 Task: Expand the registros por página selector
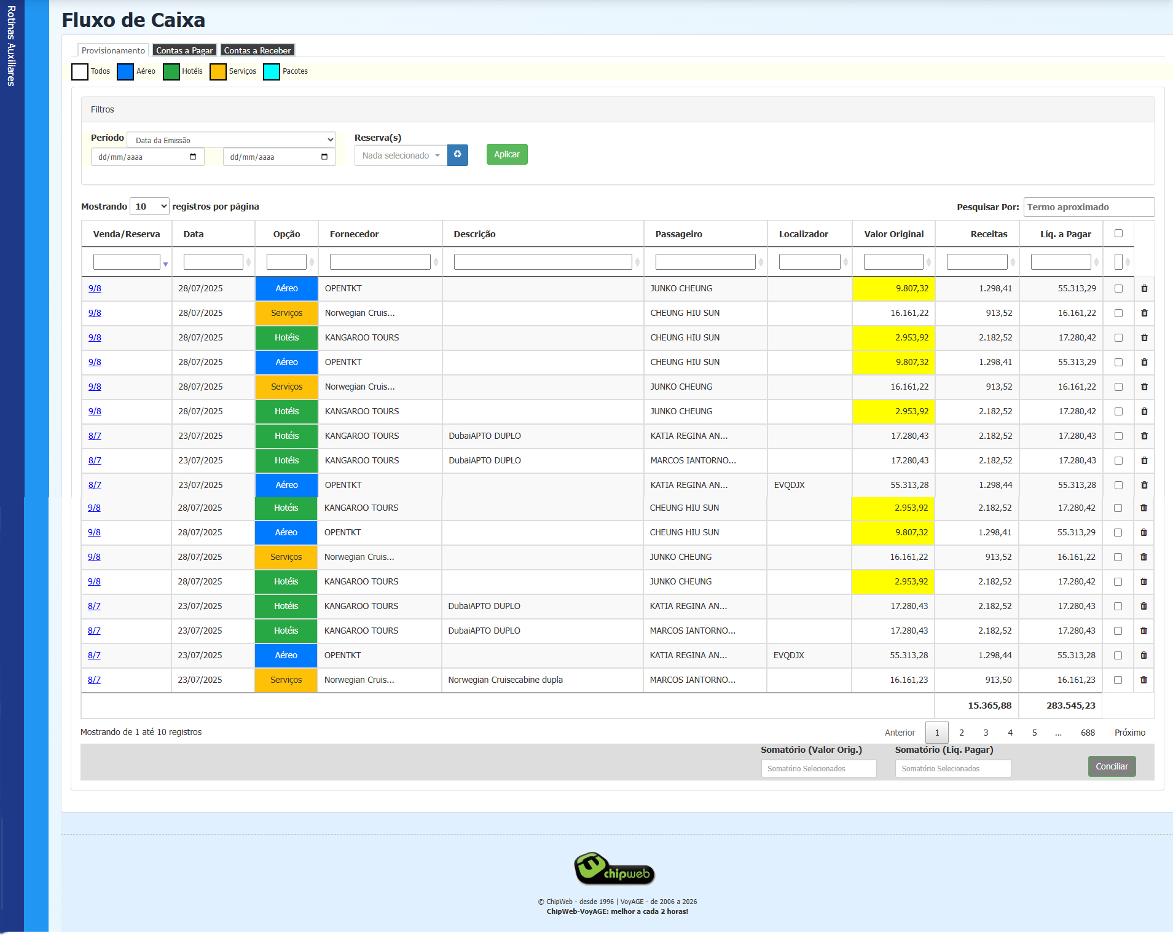coord(150,206)
